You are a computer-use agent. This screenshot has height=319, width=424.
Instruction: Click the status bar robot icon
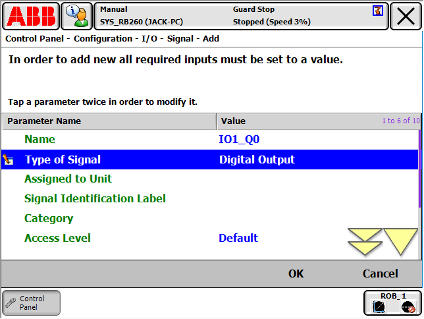pos(377,11)
